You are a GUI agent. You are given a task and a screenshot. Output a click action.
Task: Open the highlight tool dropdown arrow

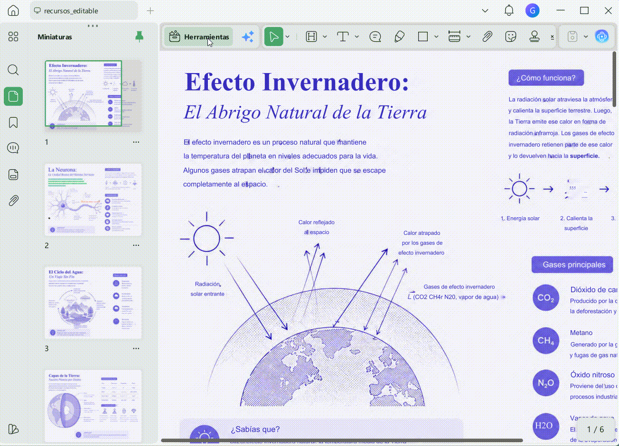point(325,37)
